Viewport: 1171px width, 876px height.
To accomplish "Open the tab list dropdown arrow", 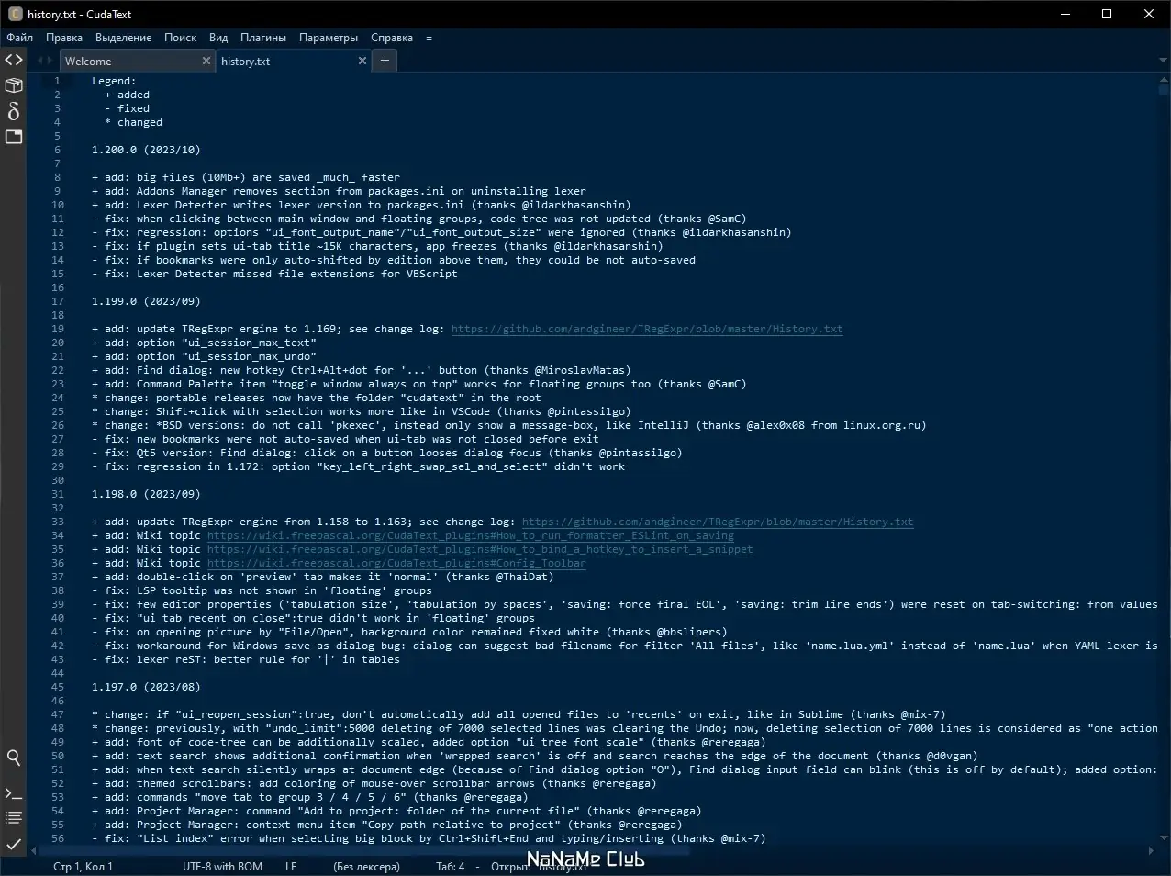I will point(1163,61).
